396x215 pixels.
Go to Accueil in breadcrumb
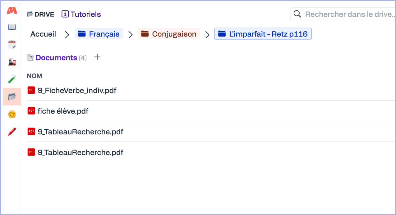pos(43,34)
